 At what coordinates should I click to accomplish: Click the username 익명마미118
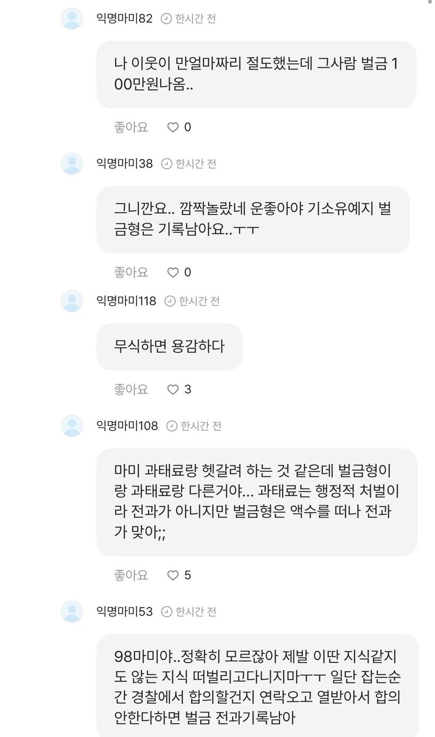click(x=126, y=301)
